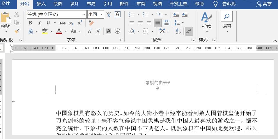Click decrease font size icon
Screen dimensions: 278x139
pyautogui.click(x=98, y=31)
